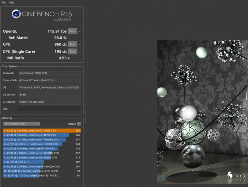
Task: Expand the ranking Details arrow button
Action: pos(79,124)
